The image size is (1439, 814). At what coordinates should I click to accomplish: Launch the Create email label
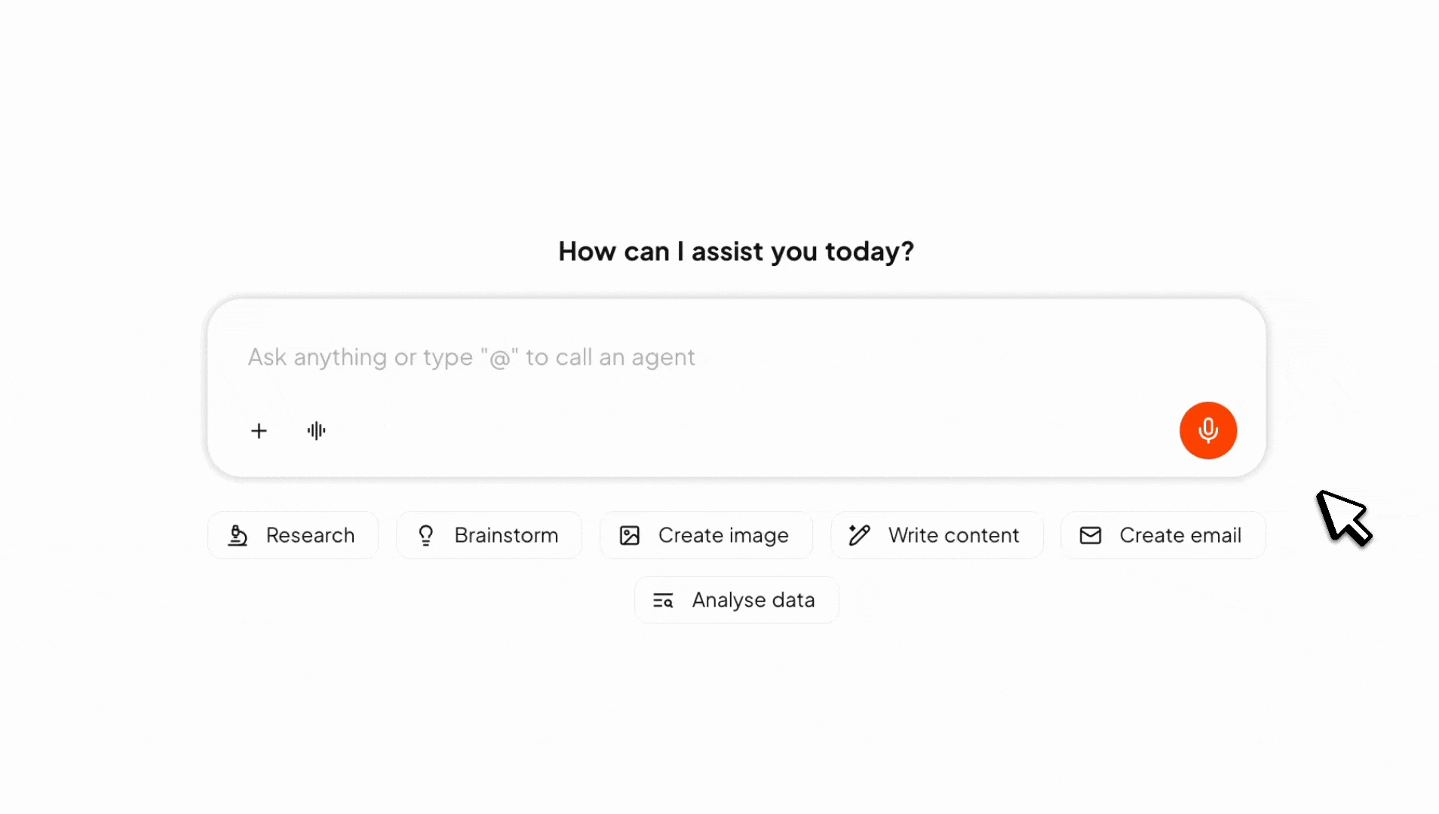(1180, 535)
